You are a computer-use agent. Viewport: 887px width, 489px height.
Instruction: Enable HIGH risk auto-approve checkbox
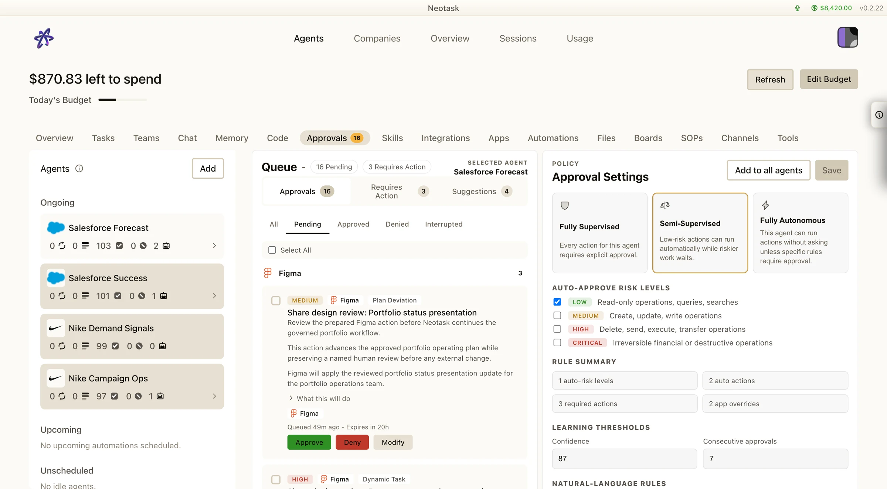pos(557,329)
